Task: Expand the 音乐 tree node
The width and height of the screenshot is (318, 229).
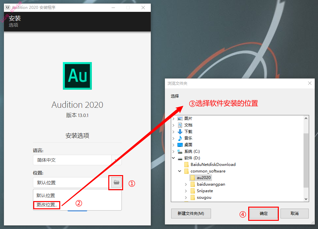Action: point(173,138)
